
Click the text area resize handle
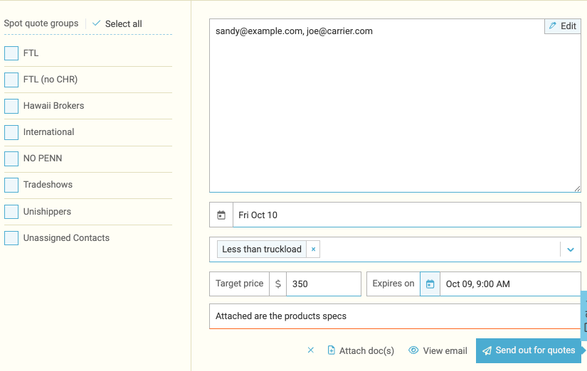(577, 189)
